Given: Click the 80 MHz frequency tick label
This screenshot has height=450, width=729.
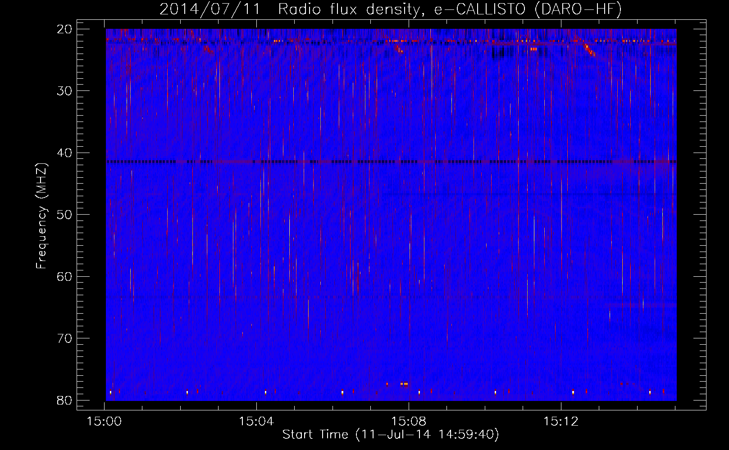Looking at the screenshot, I should pyautogui.click(x=65, y=400).
